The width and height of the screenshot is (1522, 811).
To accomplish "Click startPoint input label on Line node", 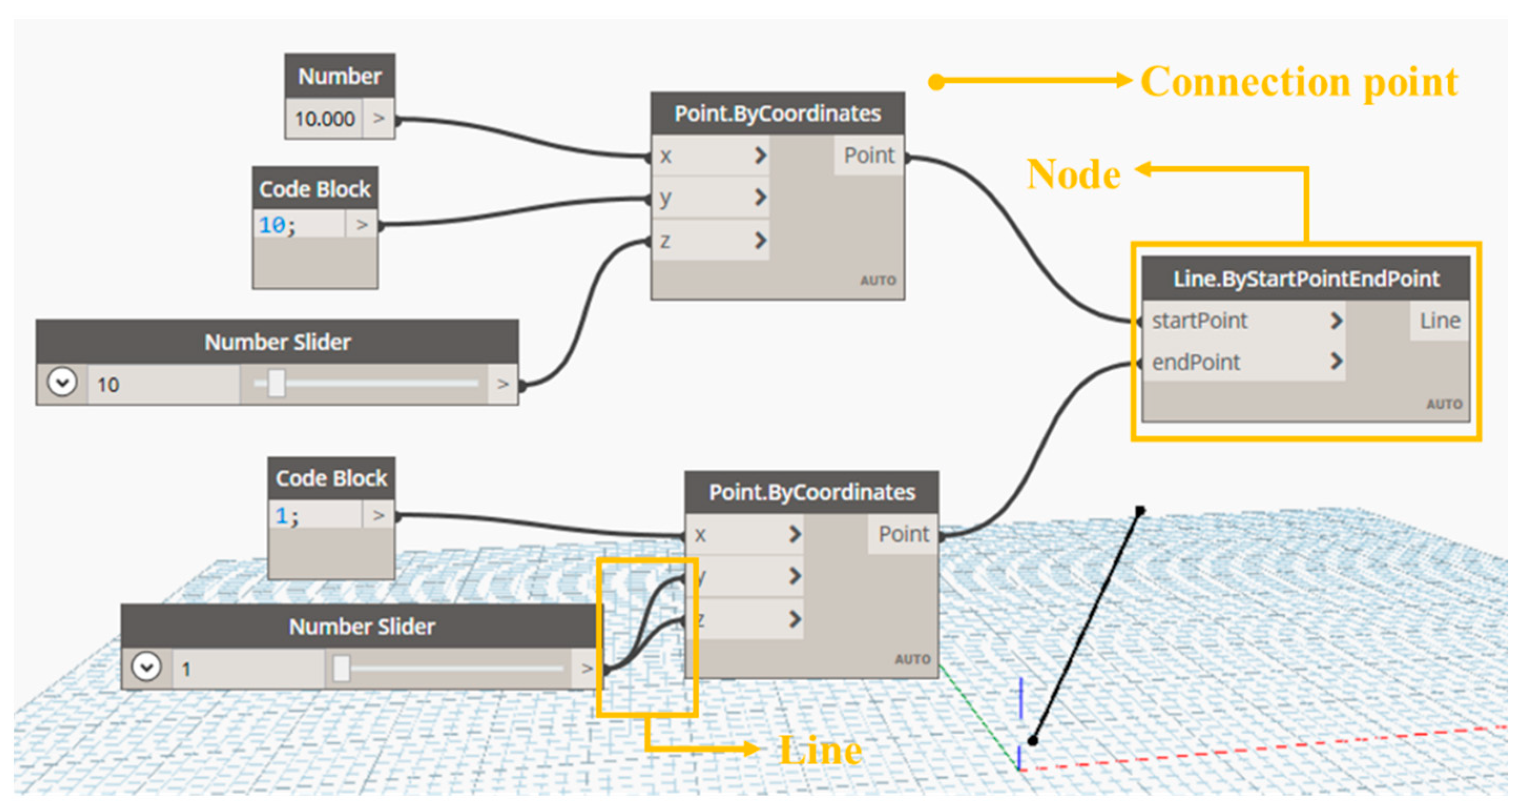I will 1199,321.
